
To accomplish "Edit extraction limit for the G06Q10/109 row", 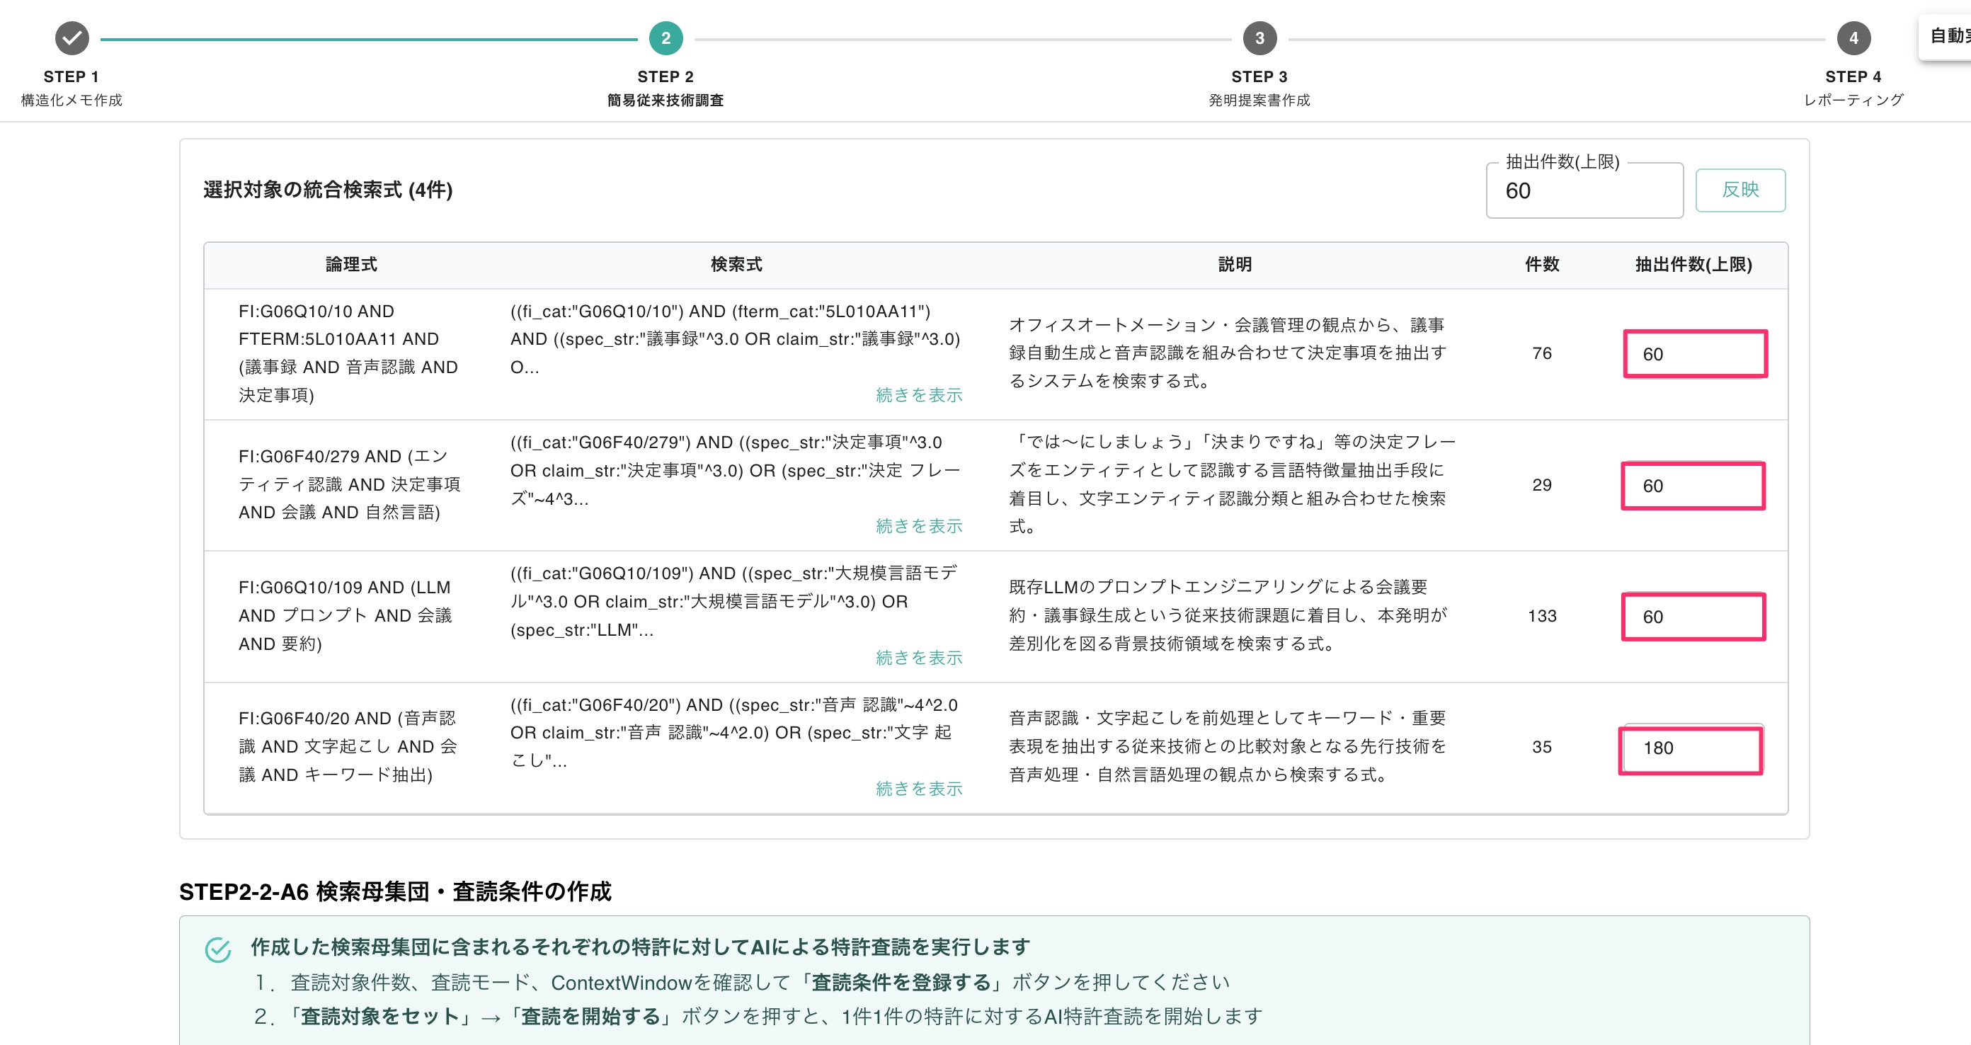I will [x=1693, y=617].
